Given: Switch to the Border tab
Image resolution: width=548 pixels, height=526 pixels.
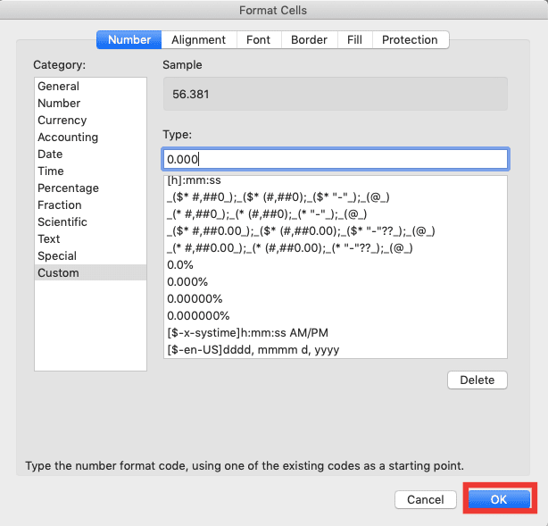Looking at the screenshot, I should coord(309,40).
